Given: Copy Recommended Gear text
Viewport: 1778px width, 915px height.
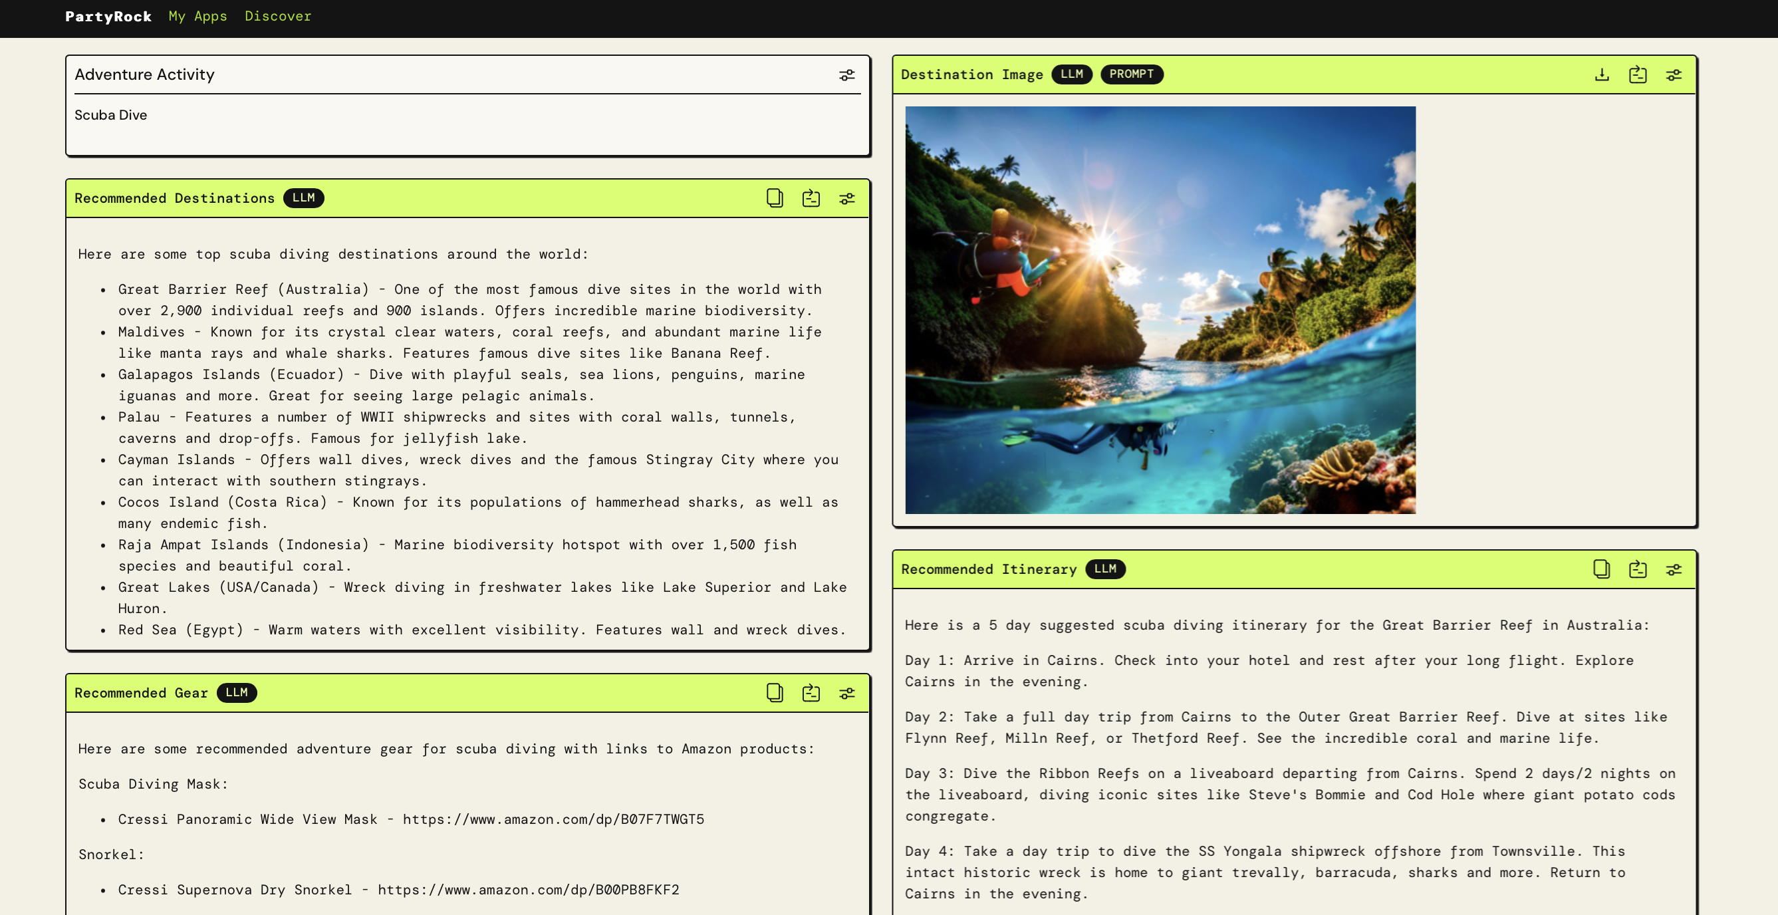Looking at the screenshot, I should pyautogui.click(x=775, y=693).
